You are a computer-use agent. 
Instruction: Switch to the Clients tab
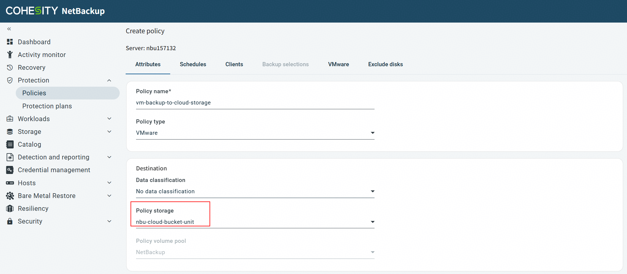click(x=234, y=64)
